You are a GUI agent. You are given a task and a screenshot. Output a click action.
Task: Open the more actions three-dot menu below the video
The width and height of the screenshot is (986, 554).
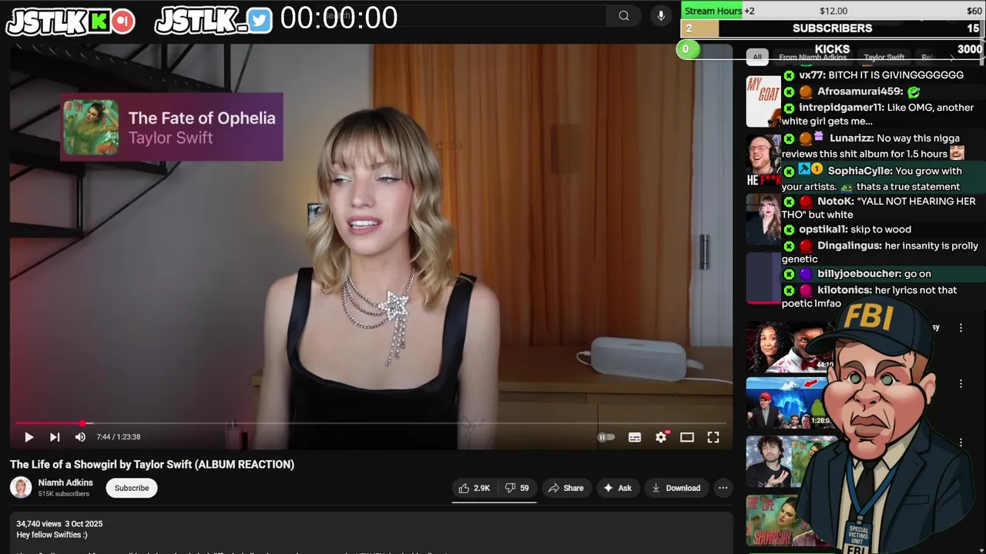point(723,488)
